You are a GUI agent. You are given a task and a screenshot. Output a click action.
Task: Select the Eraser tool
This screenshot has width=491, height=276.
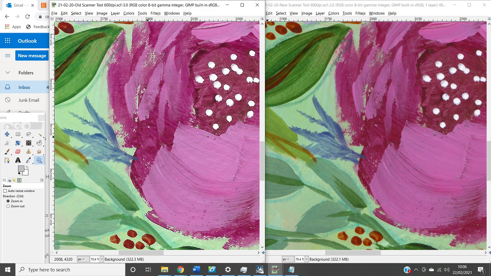click(18, 151)
